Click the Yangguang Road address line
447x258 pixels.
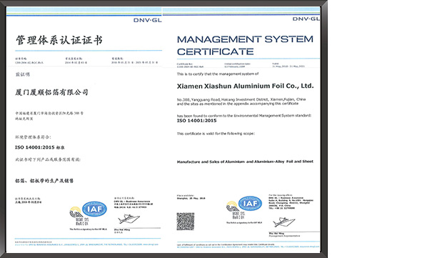[241, 99]
